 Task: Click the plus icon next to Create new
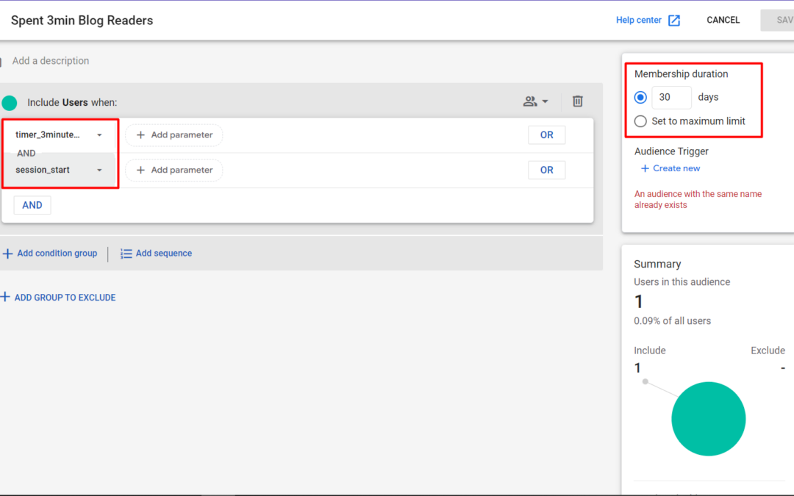pos(645,168)
